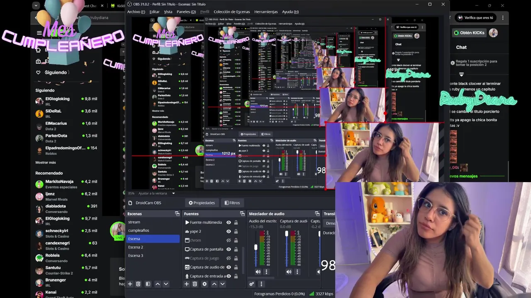Click the green signal-strength icon in OBS status bar
The image size is (531, 298).
point(312,294)
